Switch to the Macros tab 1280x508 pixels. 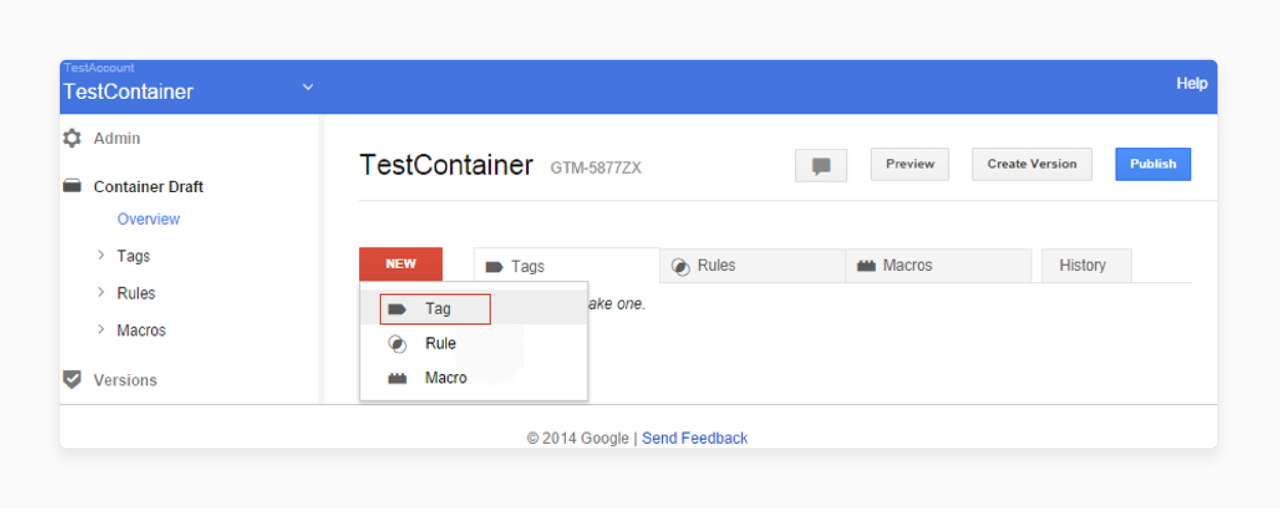939,266
